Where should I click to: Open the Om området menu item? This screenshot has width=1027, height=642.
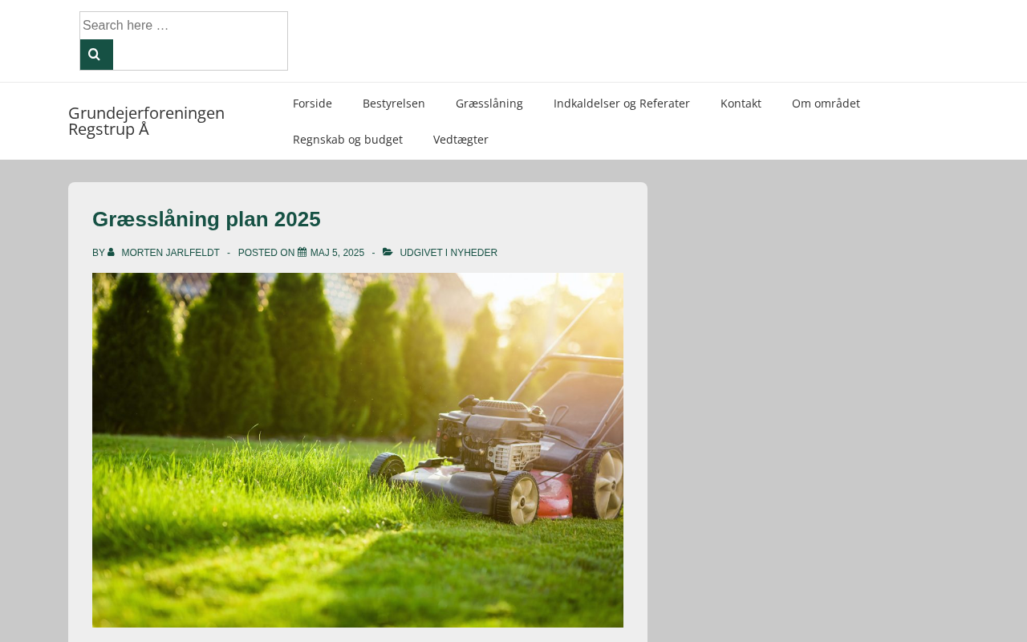(x=826, y=104)
